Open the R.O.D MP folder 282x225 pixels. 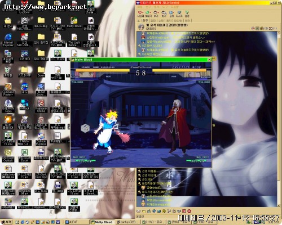tap(24, 72)
